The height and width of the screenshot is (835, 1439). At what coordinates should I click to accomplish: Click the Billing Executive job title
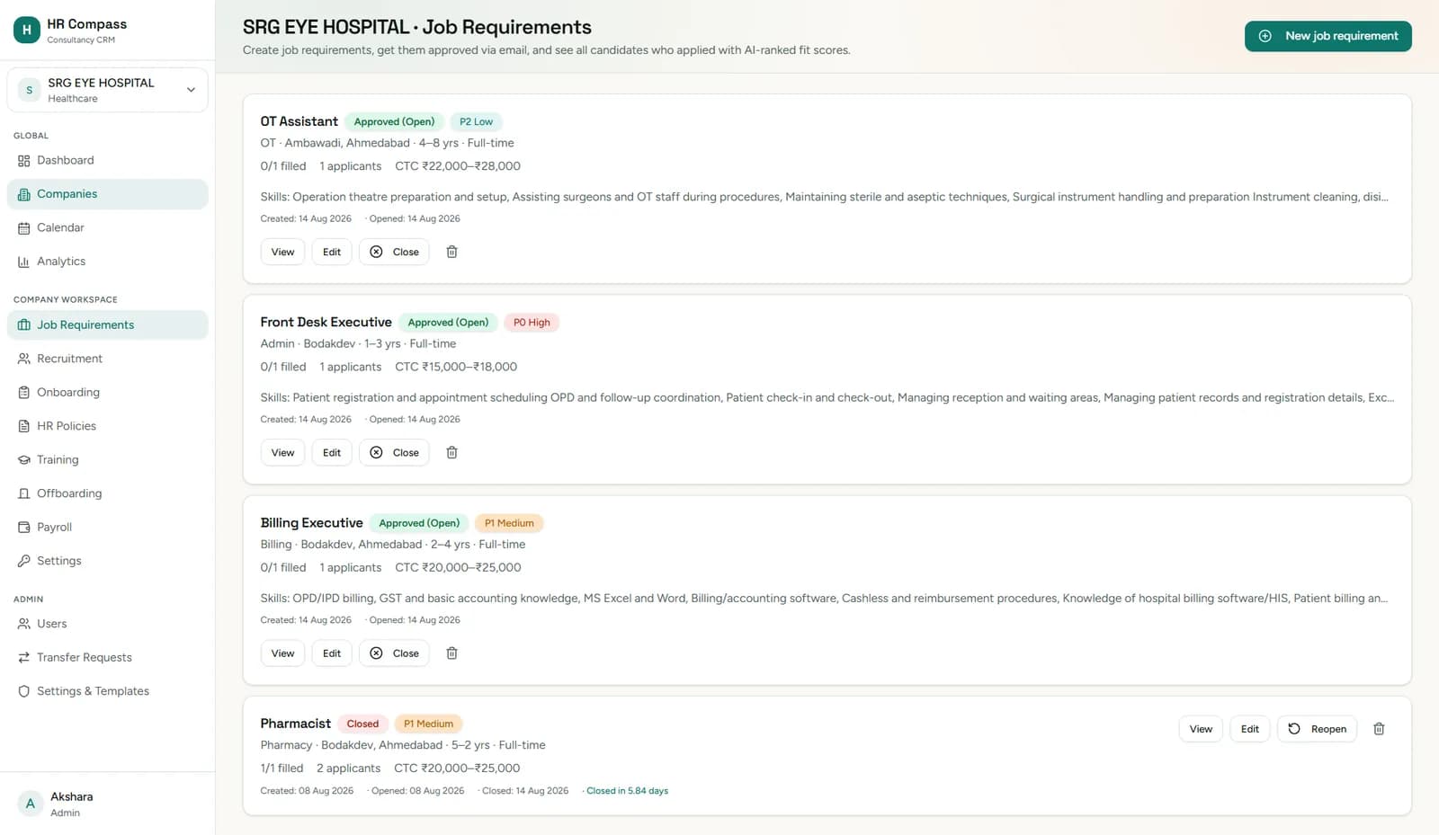pos(312,523)
